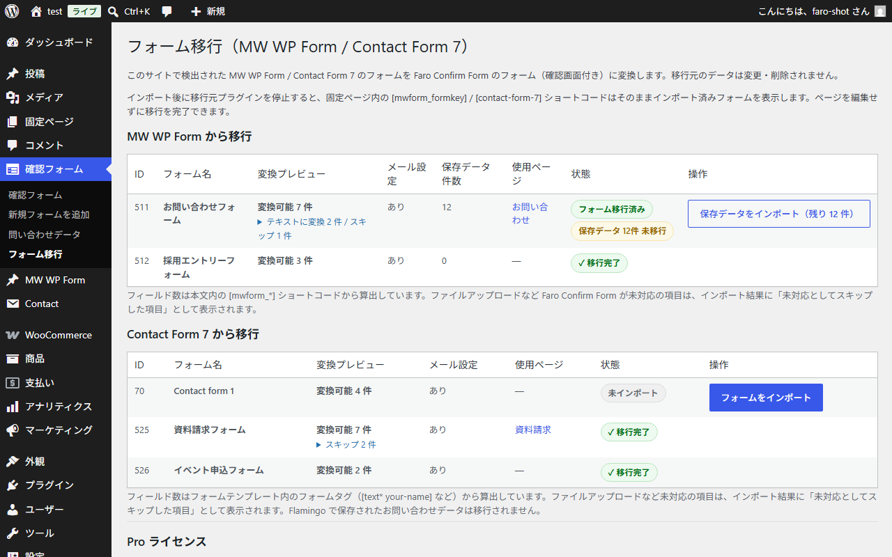Open the WordPress logo menu
The width and height of the screenshot is (892, 557).
tap(12, 11)
